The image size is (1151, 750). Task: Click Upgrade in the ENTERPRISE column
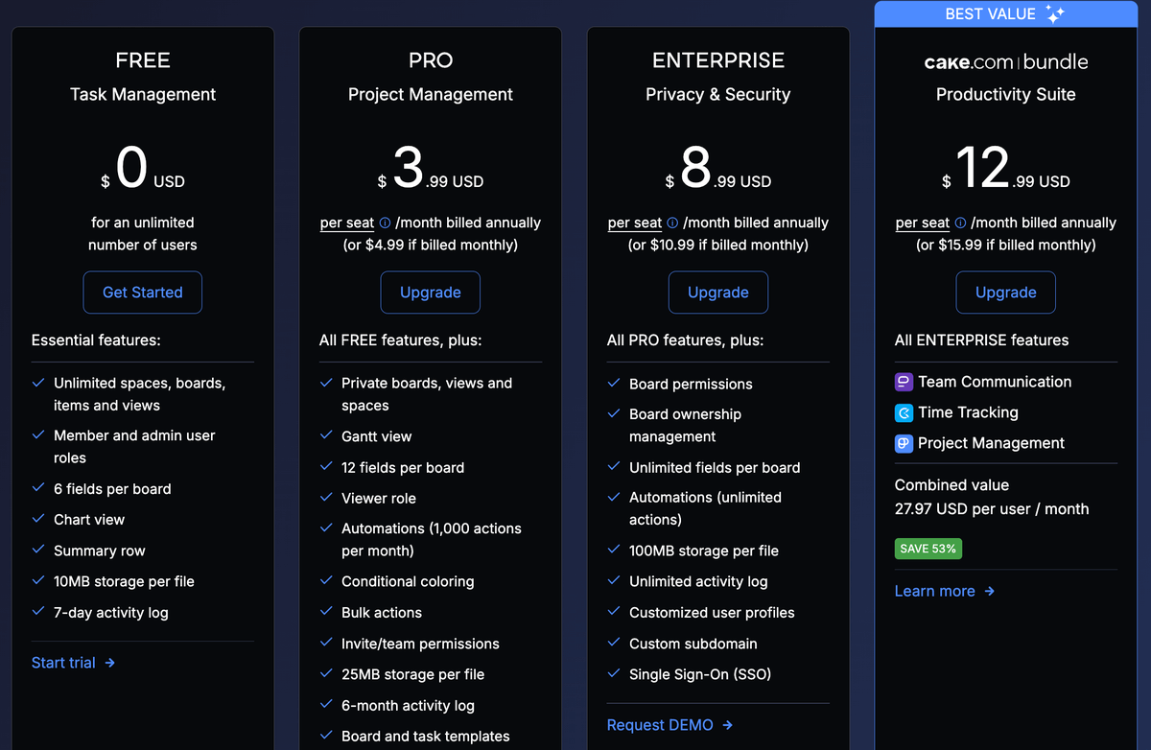tap(717, 292)
